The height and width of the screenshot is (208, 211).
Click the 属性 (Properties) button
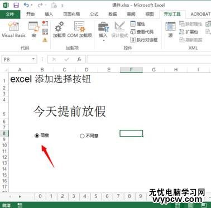[138, 24]
